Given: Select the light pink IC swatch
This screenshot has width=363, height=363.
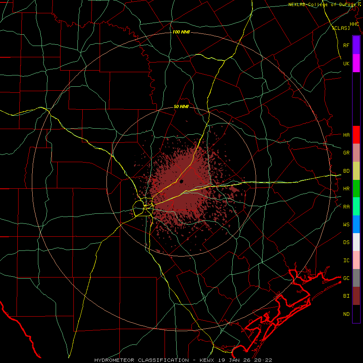Looking at the screenshot, I should (x=356, y=260).
